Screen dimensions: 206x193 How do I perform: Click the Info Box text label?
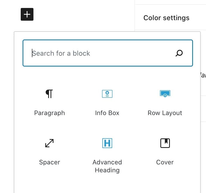(107, 113)
